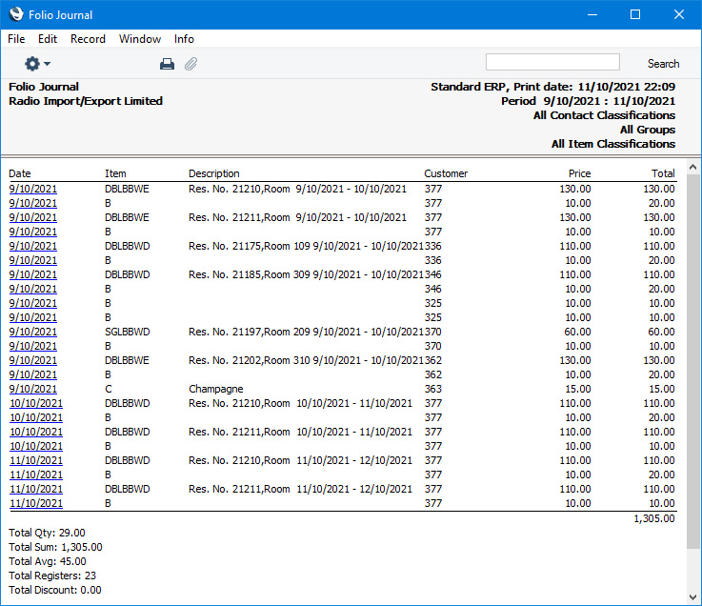Open 10/10/2021 date link for Res. No. 21210
Screen dimensions: 702x606
(x=36, y=404)
